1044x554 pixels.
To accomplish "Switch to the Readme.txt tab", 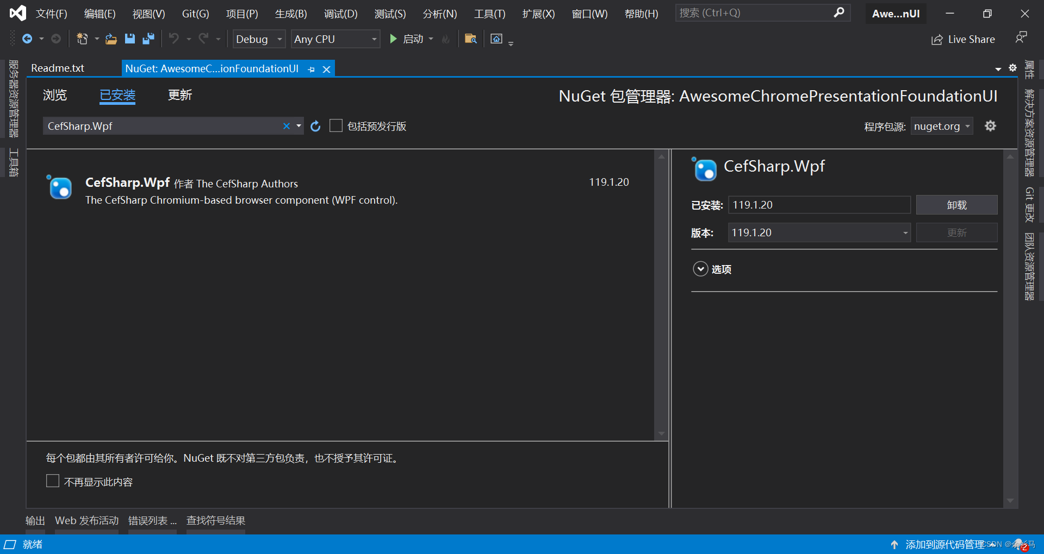I will pyautogui.click(x=58, y=68).
